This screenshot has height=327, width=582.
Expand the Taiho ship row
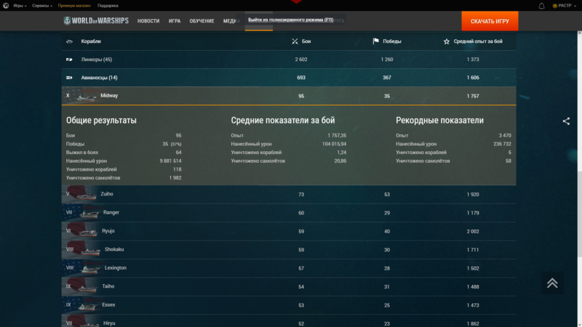(x=289, y=286)
